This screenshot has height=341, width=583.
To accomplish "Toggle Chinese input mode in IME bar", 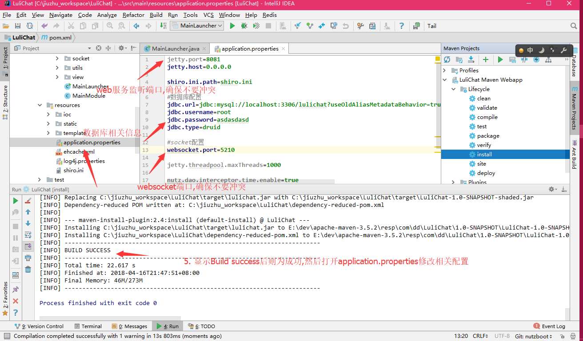I will pyautogui.click(x=530, y=50).
